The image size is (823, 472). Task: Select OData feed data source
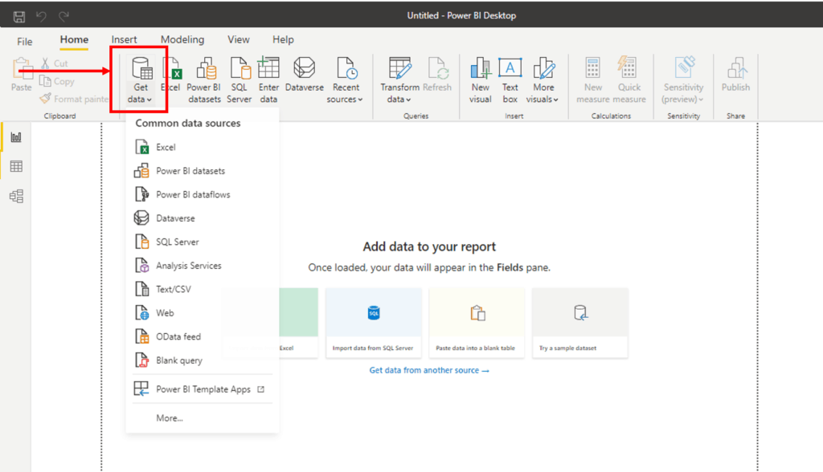point(202,336)
